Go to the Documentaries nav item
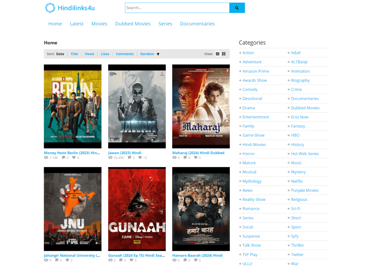The image size is (373, 268). click(197, 24)
